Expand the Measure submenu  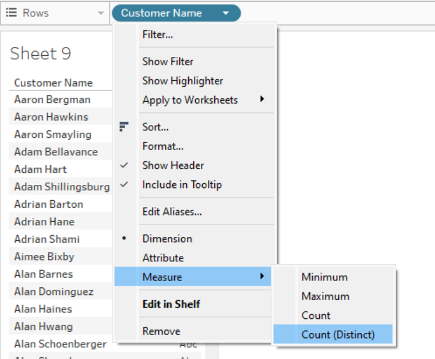[x=262, y=277]
